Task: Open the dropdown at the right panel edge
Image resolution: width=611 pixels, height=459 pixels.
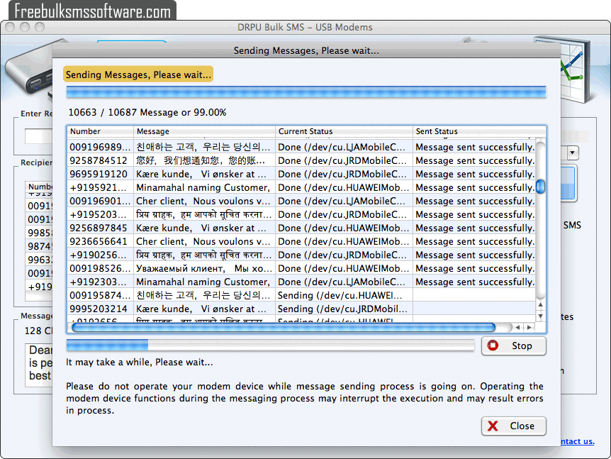Action: [571, 152]
